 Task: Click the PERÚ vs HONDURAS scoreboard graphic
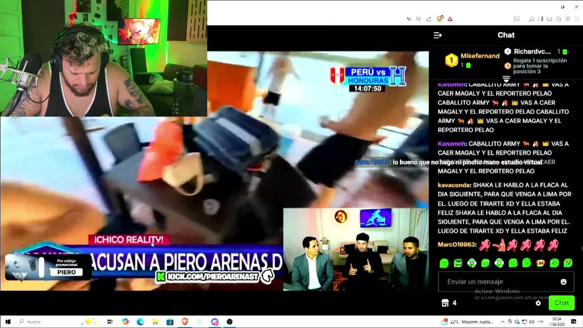click(x=368, y=79)
